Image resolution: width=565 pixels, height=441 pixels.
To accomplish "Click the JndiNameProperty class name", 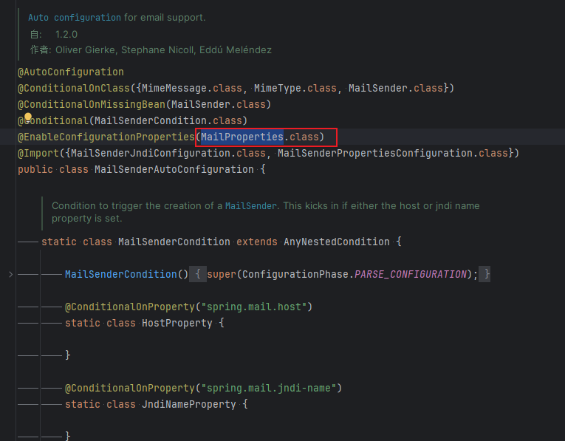I will point(189,405).
